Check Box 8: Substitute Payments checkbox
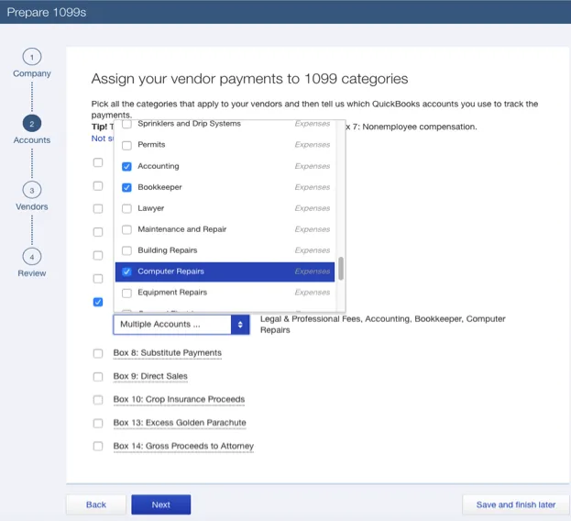Image resolution: width=571 pixels, height=521 pixels. click(98, 353)
